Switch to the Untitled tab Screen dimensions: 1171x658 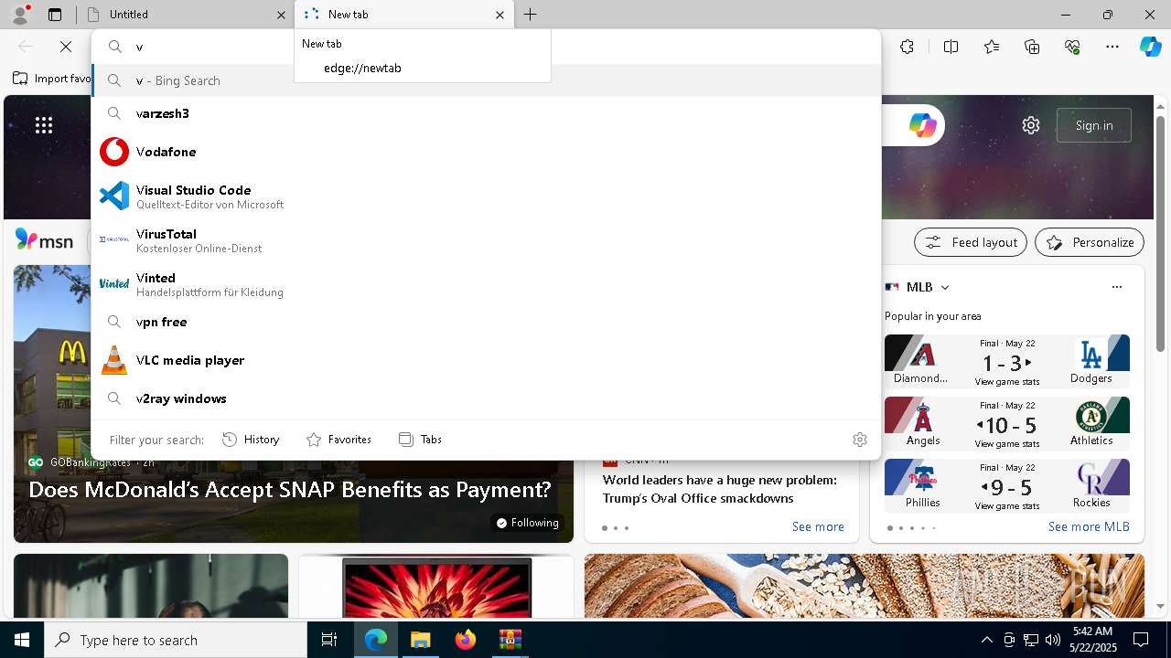(x=183, y=15)
